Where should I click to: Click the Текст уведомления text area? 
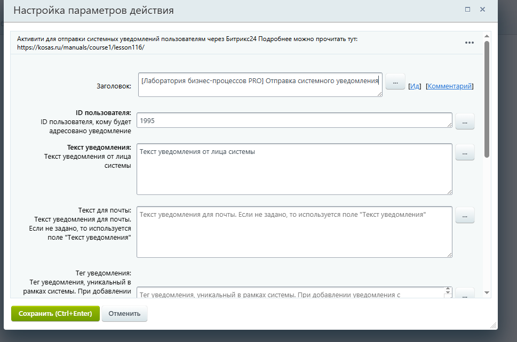click(293, 168)
